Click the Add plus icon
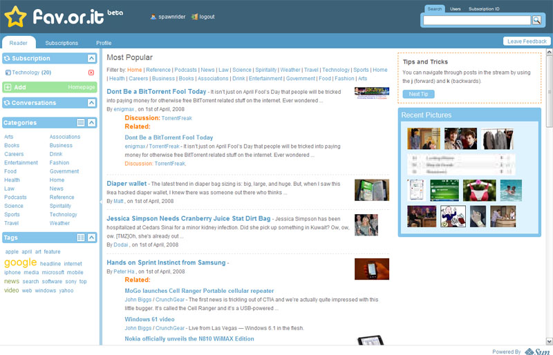The height and width of the screenshot is (355, 553). click(8, 87)
